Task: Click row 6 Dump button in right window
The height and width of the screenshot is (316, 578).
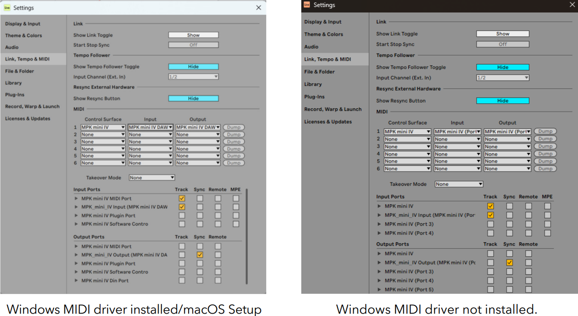Action: pyautogui.click(x=545, y=169)
